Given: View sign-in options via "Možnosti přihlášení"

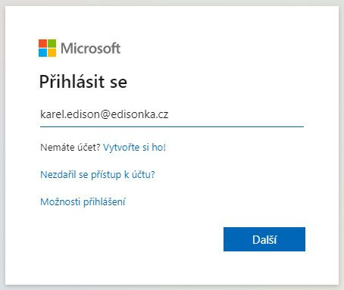Looking at the screenshot, I should click(x=83, y=201).
